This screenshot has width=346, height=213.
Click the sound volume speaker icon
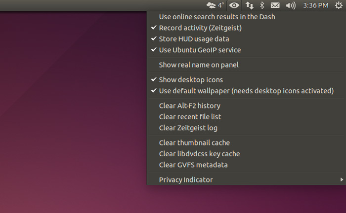pyautogui.click(x=291, y=5)
